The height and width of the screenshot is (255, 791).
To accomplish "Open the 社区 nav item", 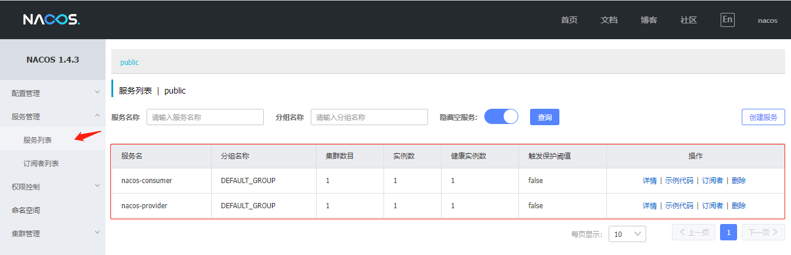I will coord(688,20).
